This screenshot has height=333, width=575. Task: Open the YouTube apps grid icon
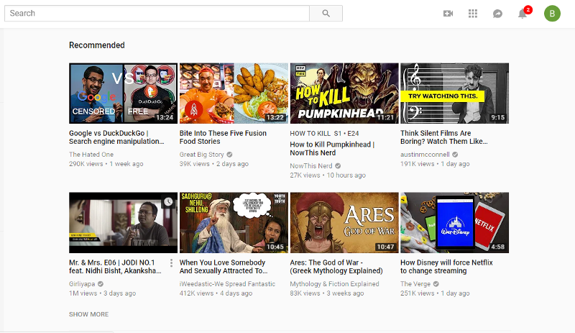click(x=473, y=14)
